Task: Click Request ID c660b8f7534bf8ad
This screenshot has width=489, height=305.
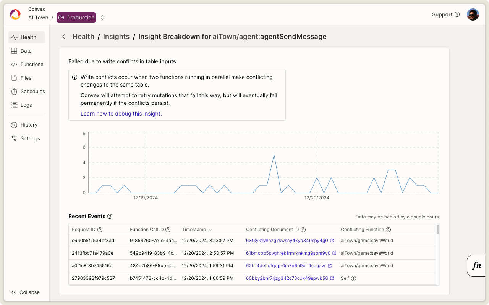Action: point(93,241)
